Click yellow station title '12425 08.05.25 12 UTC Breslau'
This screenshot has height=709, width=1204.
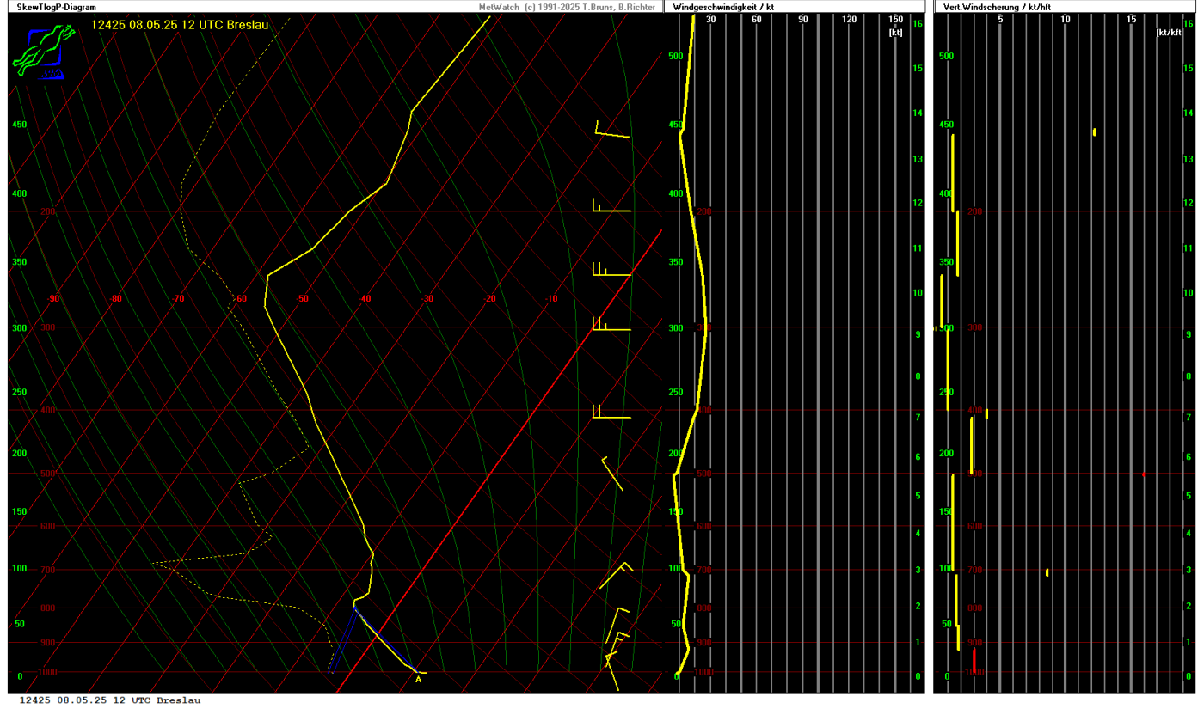(180, 25)
